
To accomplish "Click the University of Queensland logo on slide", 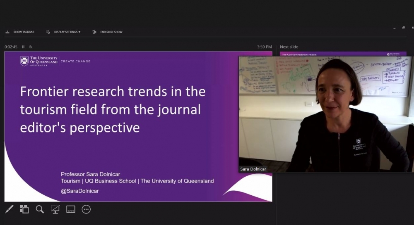I will point(39,62).
